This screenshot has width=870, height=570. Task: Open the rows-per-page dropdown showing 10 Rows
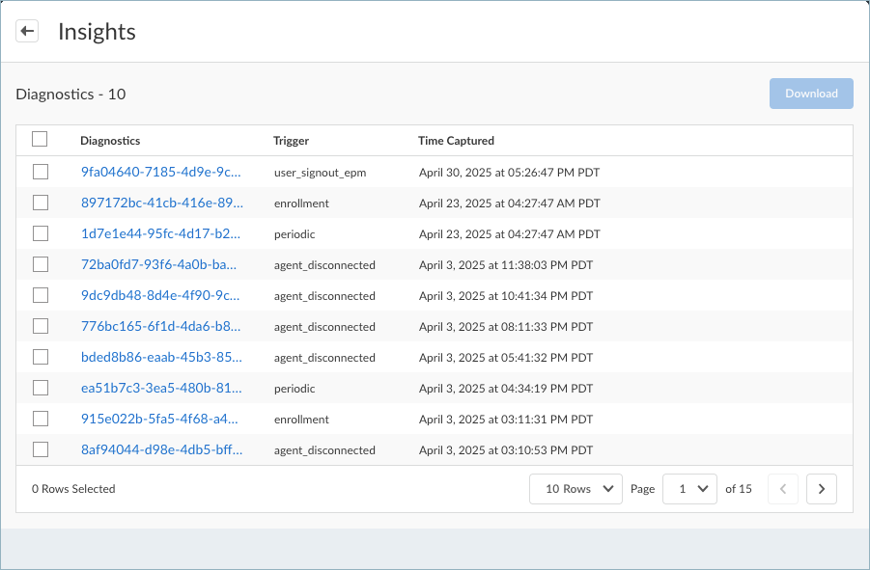point(575,489)
